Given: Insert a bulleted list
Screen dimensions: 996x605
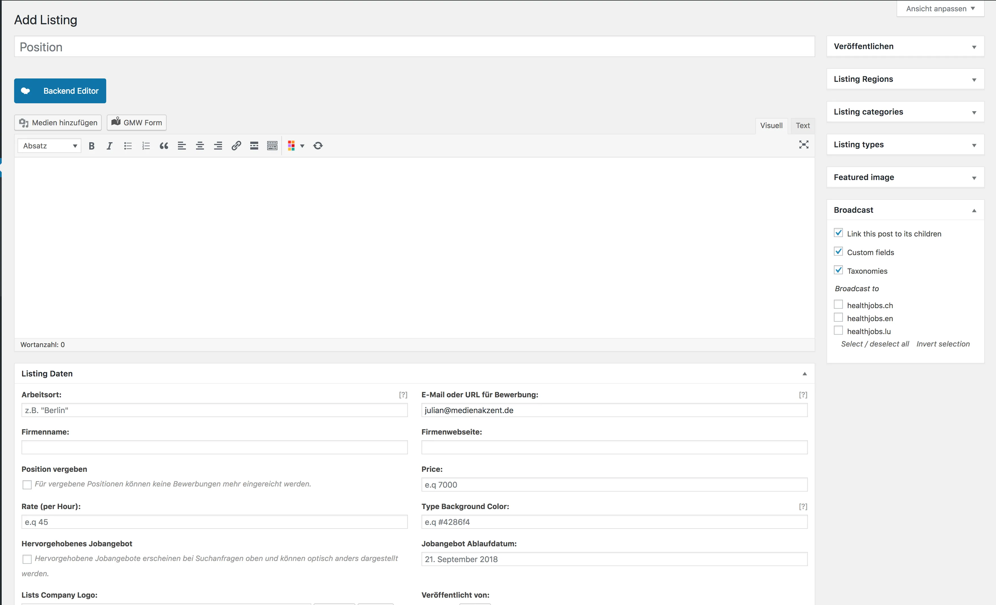Looking at the screenshot, I should (128, 146).
